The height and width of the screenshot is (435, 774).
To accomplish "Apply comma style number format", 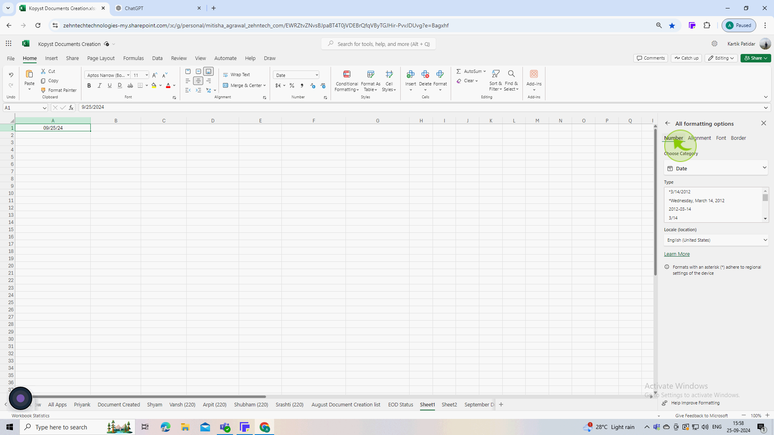I will click(x=302, y=85).
